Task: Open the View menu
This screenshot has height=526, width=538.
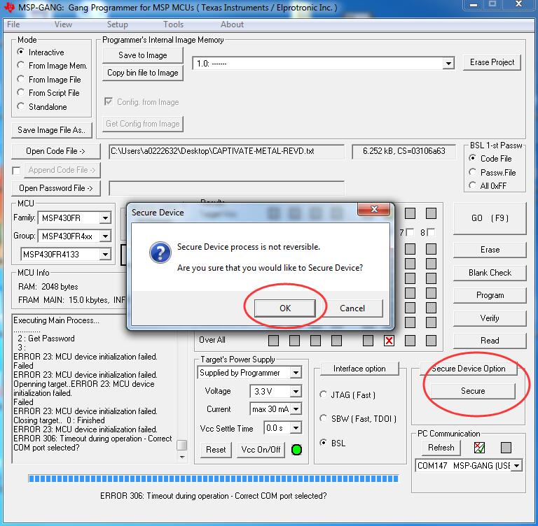Action: 63,24
